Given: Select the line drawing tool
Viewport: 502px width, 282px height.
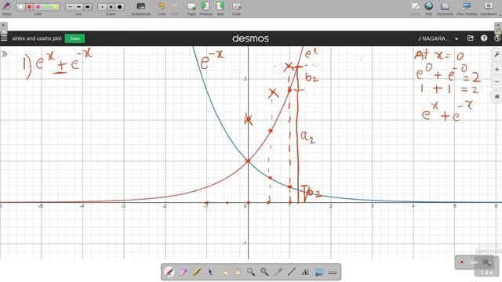Looking at the screenshot, I should pos(291,272).
